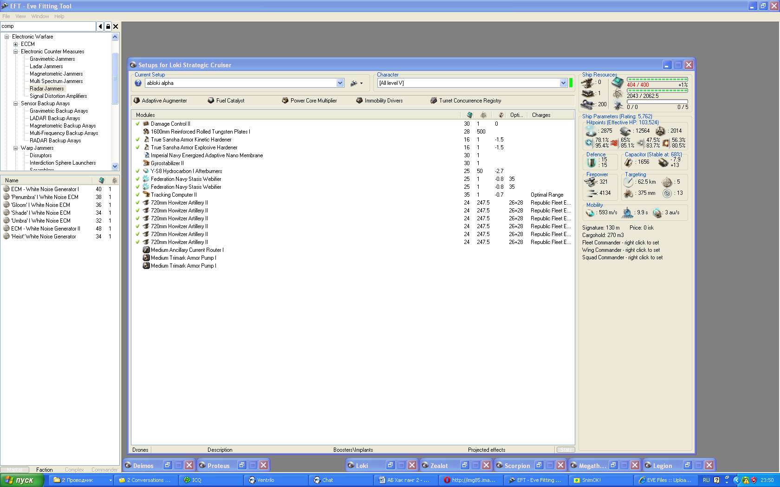This screenshot has height=487, width=780.
Task: Click the Medium Ancillary Current Router rig icon
Action: click(146, 250)
